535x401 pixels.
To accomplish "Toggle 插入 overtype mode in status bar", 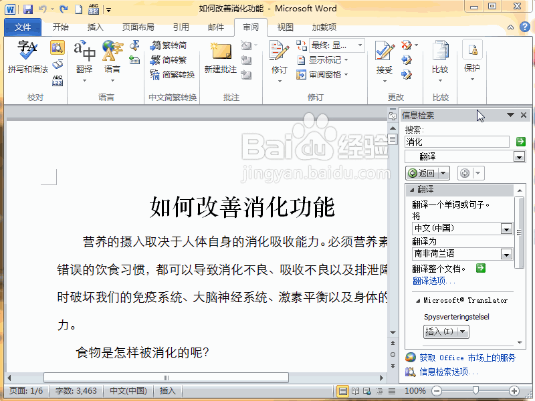I will [169, 391].
